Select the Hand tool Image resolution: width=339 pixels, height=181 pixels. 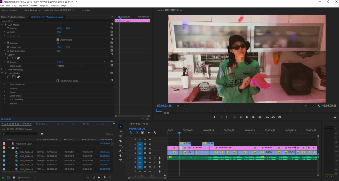[x=120, y=155]
